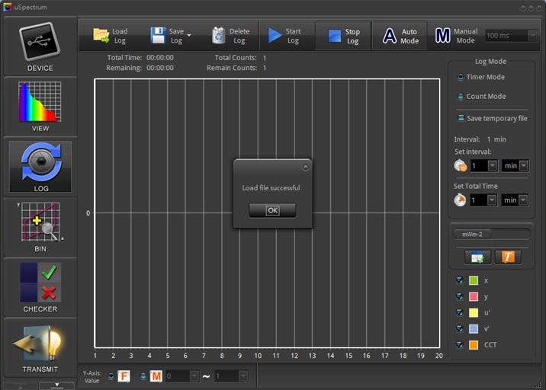Select Count Mode radio button
This screenshot has height=390, width=546.
pyautogui.click(x=461, y=97)
